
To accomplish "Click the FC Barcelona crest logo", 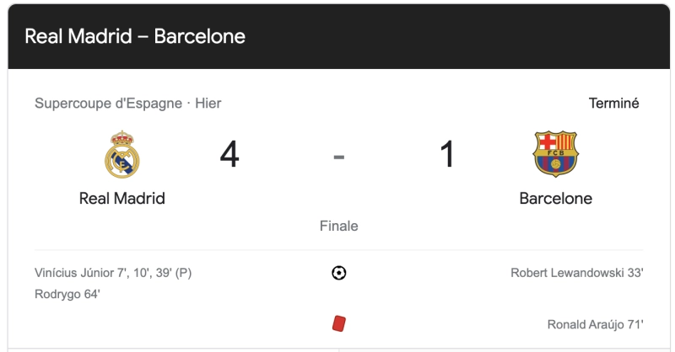I will (555, 154).
